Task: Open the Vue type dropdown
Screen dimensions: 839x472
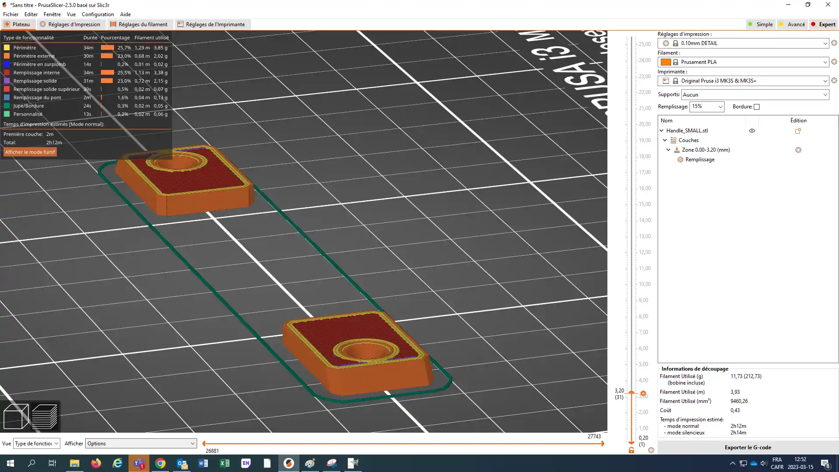Action: click(36, 444)
